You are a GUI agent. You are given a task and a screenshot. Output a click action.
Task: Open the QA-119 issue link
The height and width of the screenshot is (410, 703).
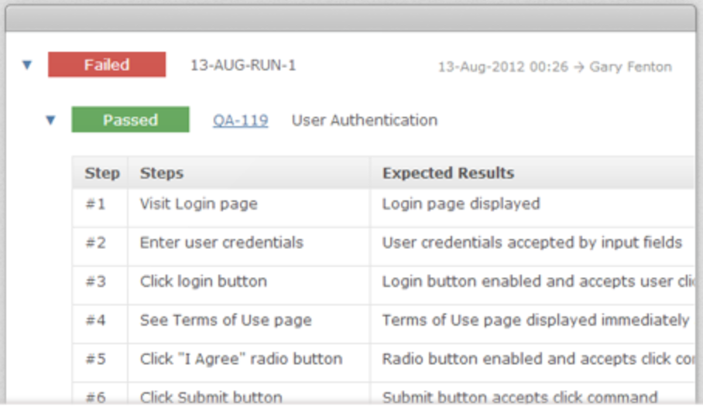point(240,120)
